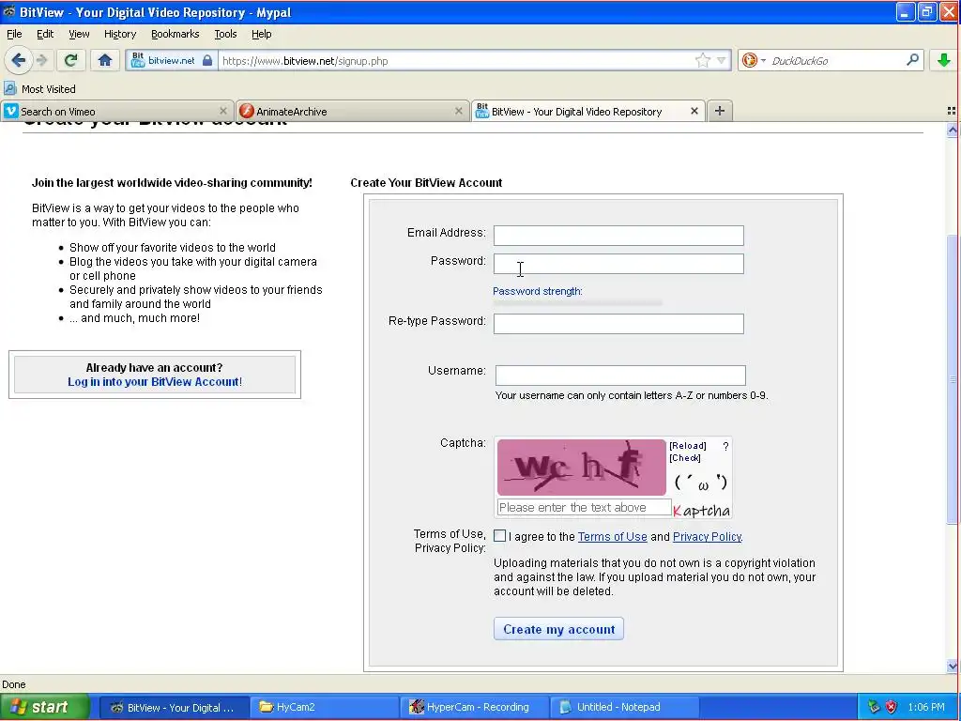Click the captcha help question mark
This screenshot has width=961, height=721.
[725, 446]
